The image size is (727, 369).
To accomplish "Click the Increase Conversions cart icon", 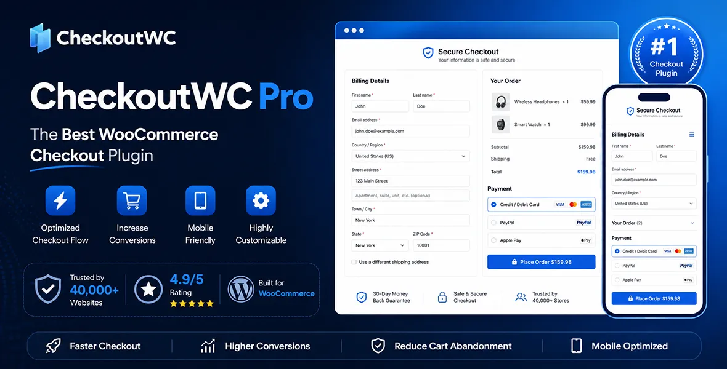I will [x=132, y=200].
